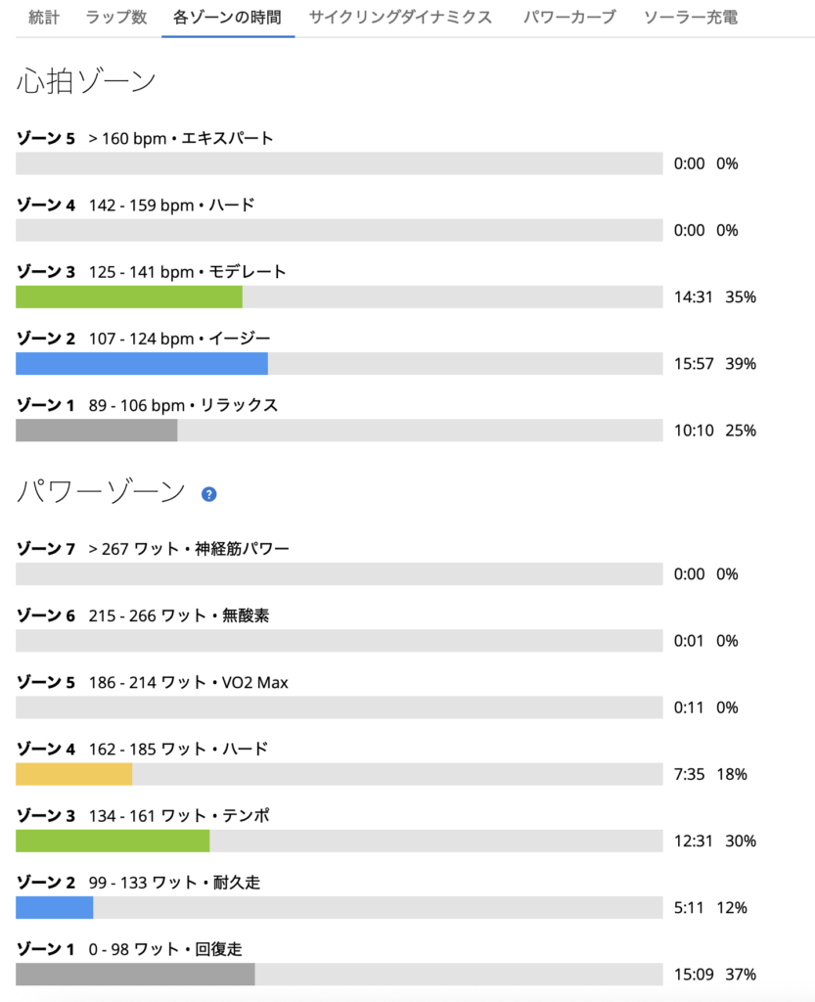
Task: Click the green power Zone 3 tempo bar
Action: (113, 841)
